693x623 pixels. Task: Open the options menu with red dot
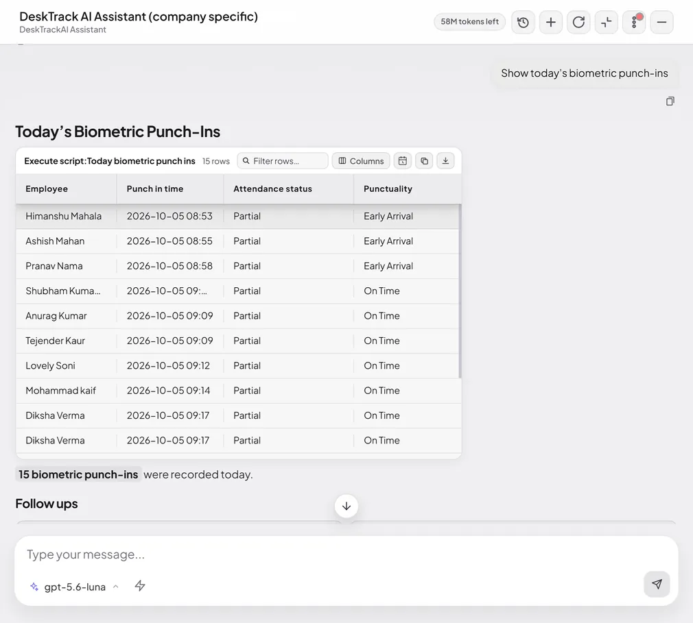pyautogui.click(x=634, y=22)
